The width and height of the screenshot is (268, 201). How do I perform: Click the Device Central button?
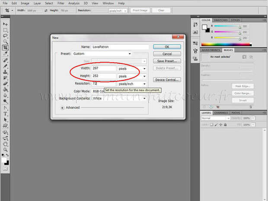[x=167, y=80]
